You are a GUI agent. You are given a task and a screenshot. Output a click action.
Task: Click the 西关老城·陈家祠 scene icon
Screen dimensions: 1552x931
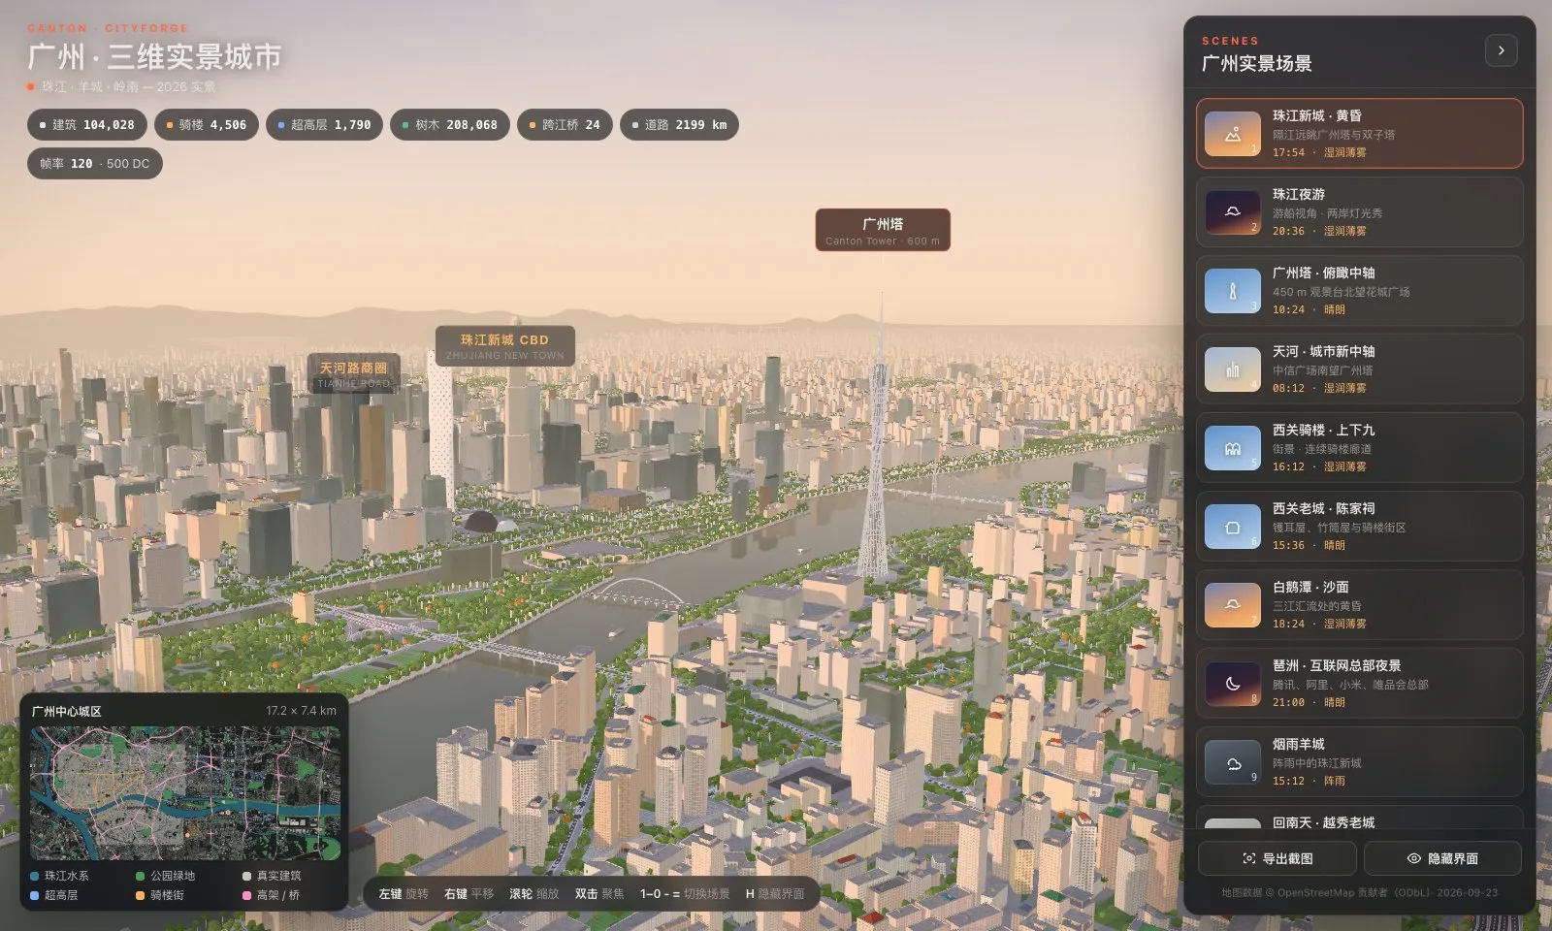1232,527
